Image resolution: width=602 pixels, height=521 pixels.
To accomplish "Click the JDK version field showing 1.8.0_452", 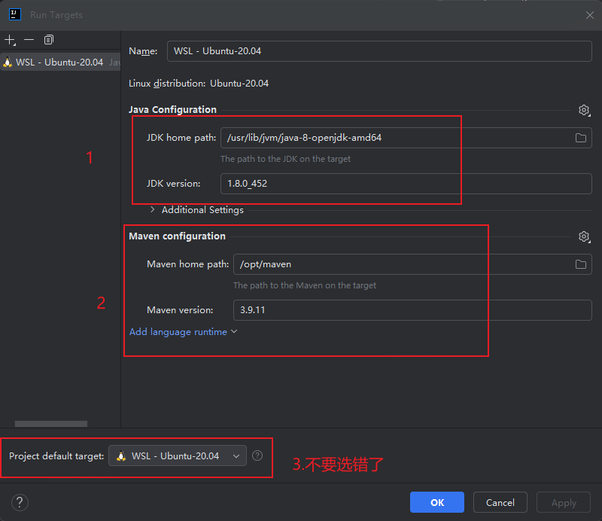I will tap(339, 183).
